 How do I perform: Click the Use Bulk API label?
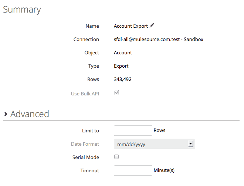(85, 94)
